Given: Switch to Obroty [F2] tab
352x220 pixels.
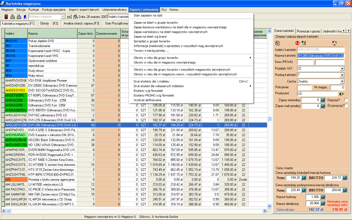Looking at the screenshot, I should click(49, 24).
